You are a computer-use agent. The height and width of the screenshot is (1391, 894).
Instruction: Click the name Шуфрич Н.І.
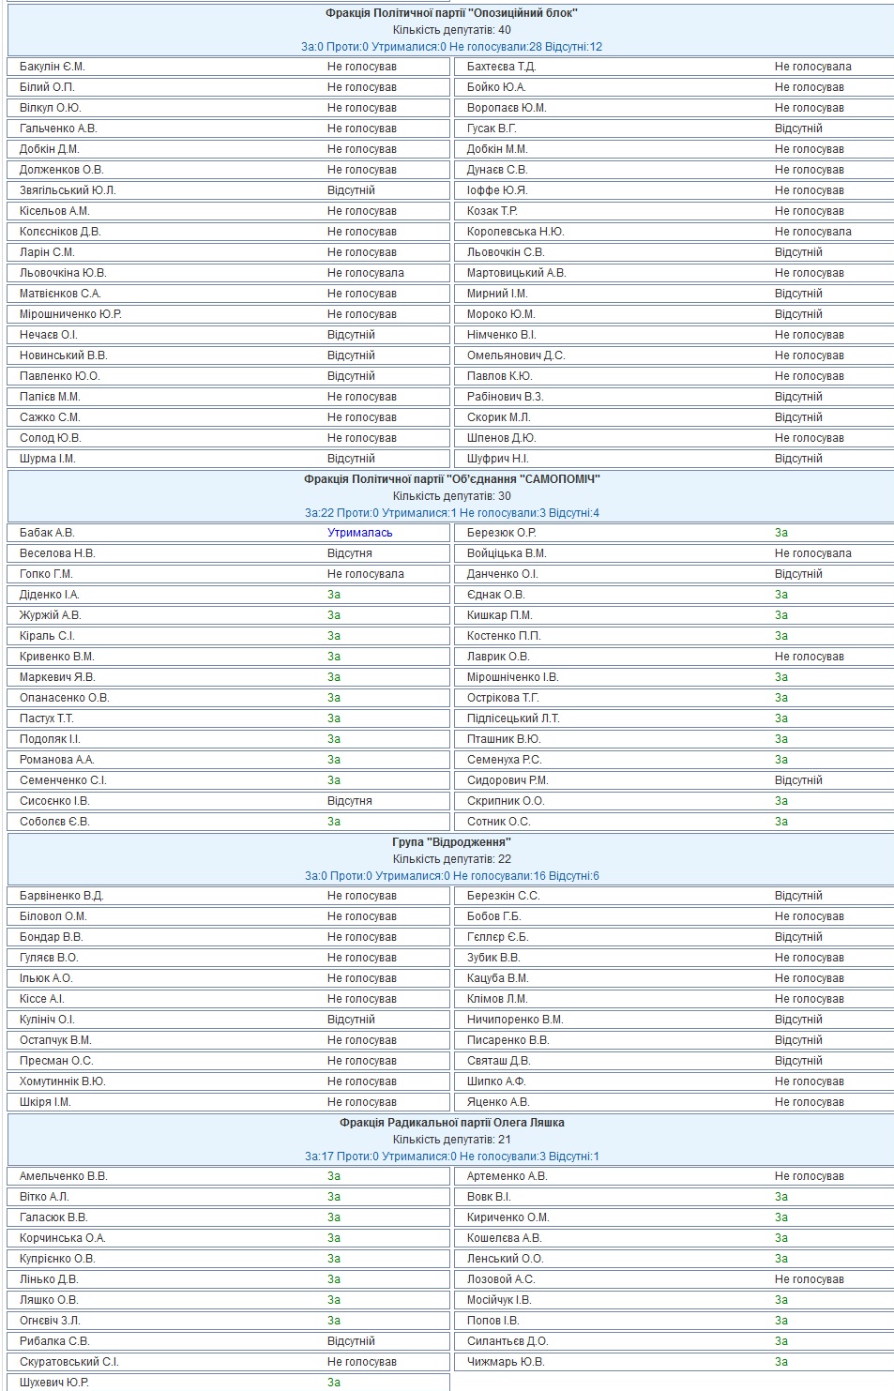[497, 459]
